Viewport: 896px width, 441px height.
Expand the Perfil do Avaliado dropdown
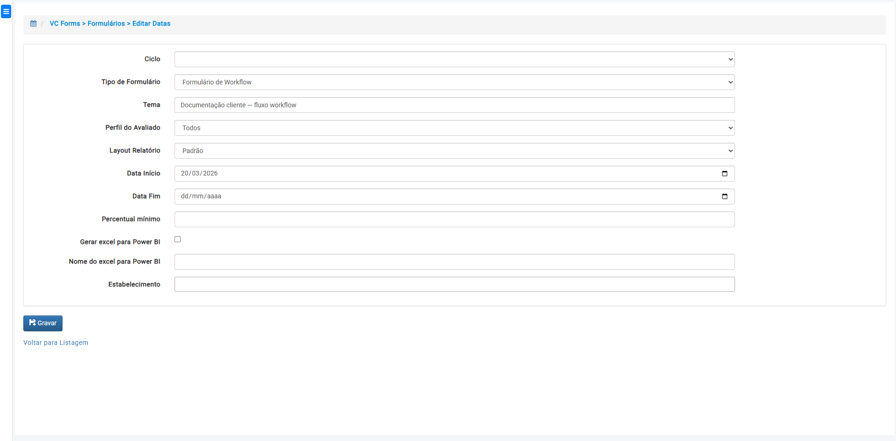454,128
